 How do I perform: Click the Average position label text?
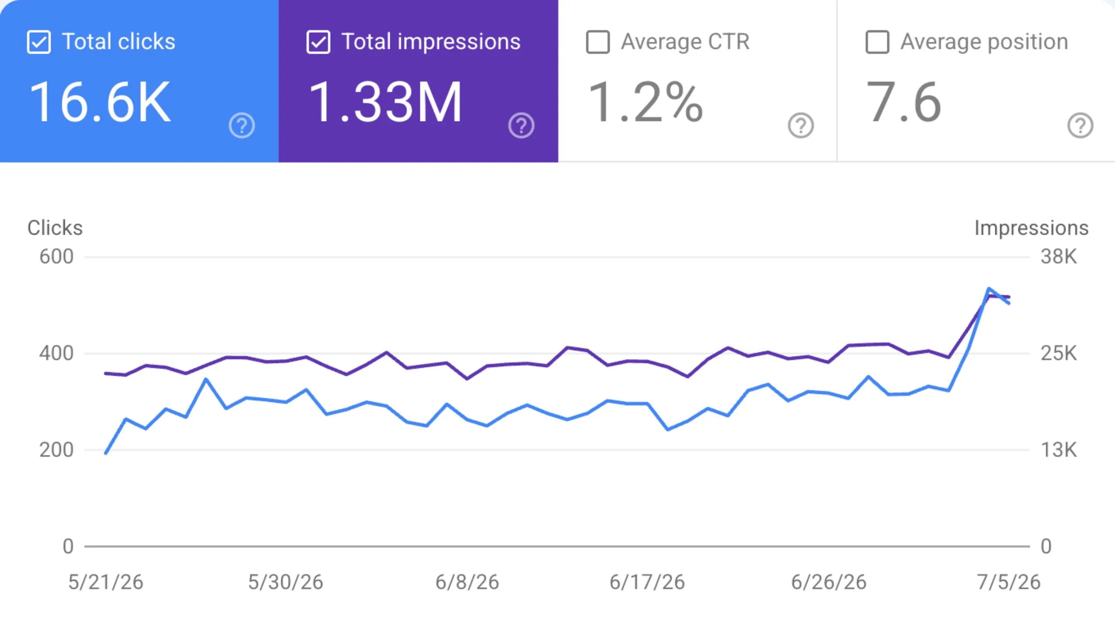[x=984, y=42]
